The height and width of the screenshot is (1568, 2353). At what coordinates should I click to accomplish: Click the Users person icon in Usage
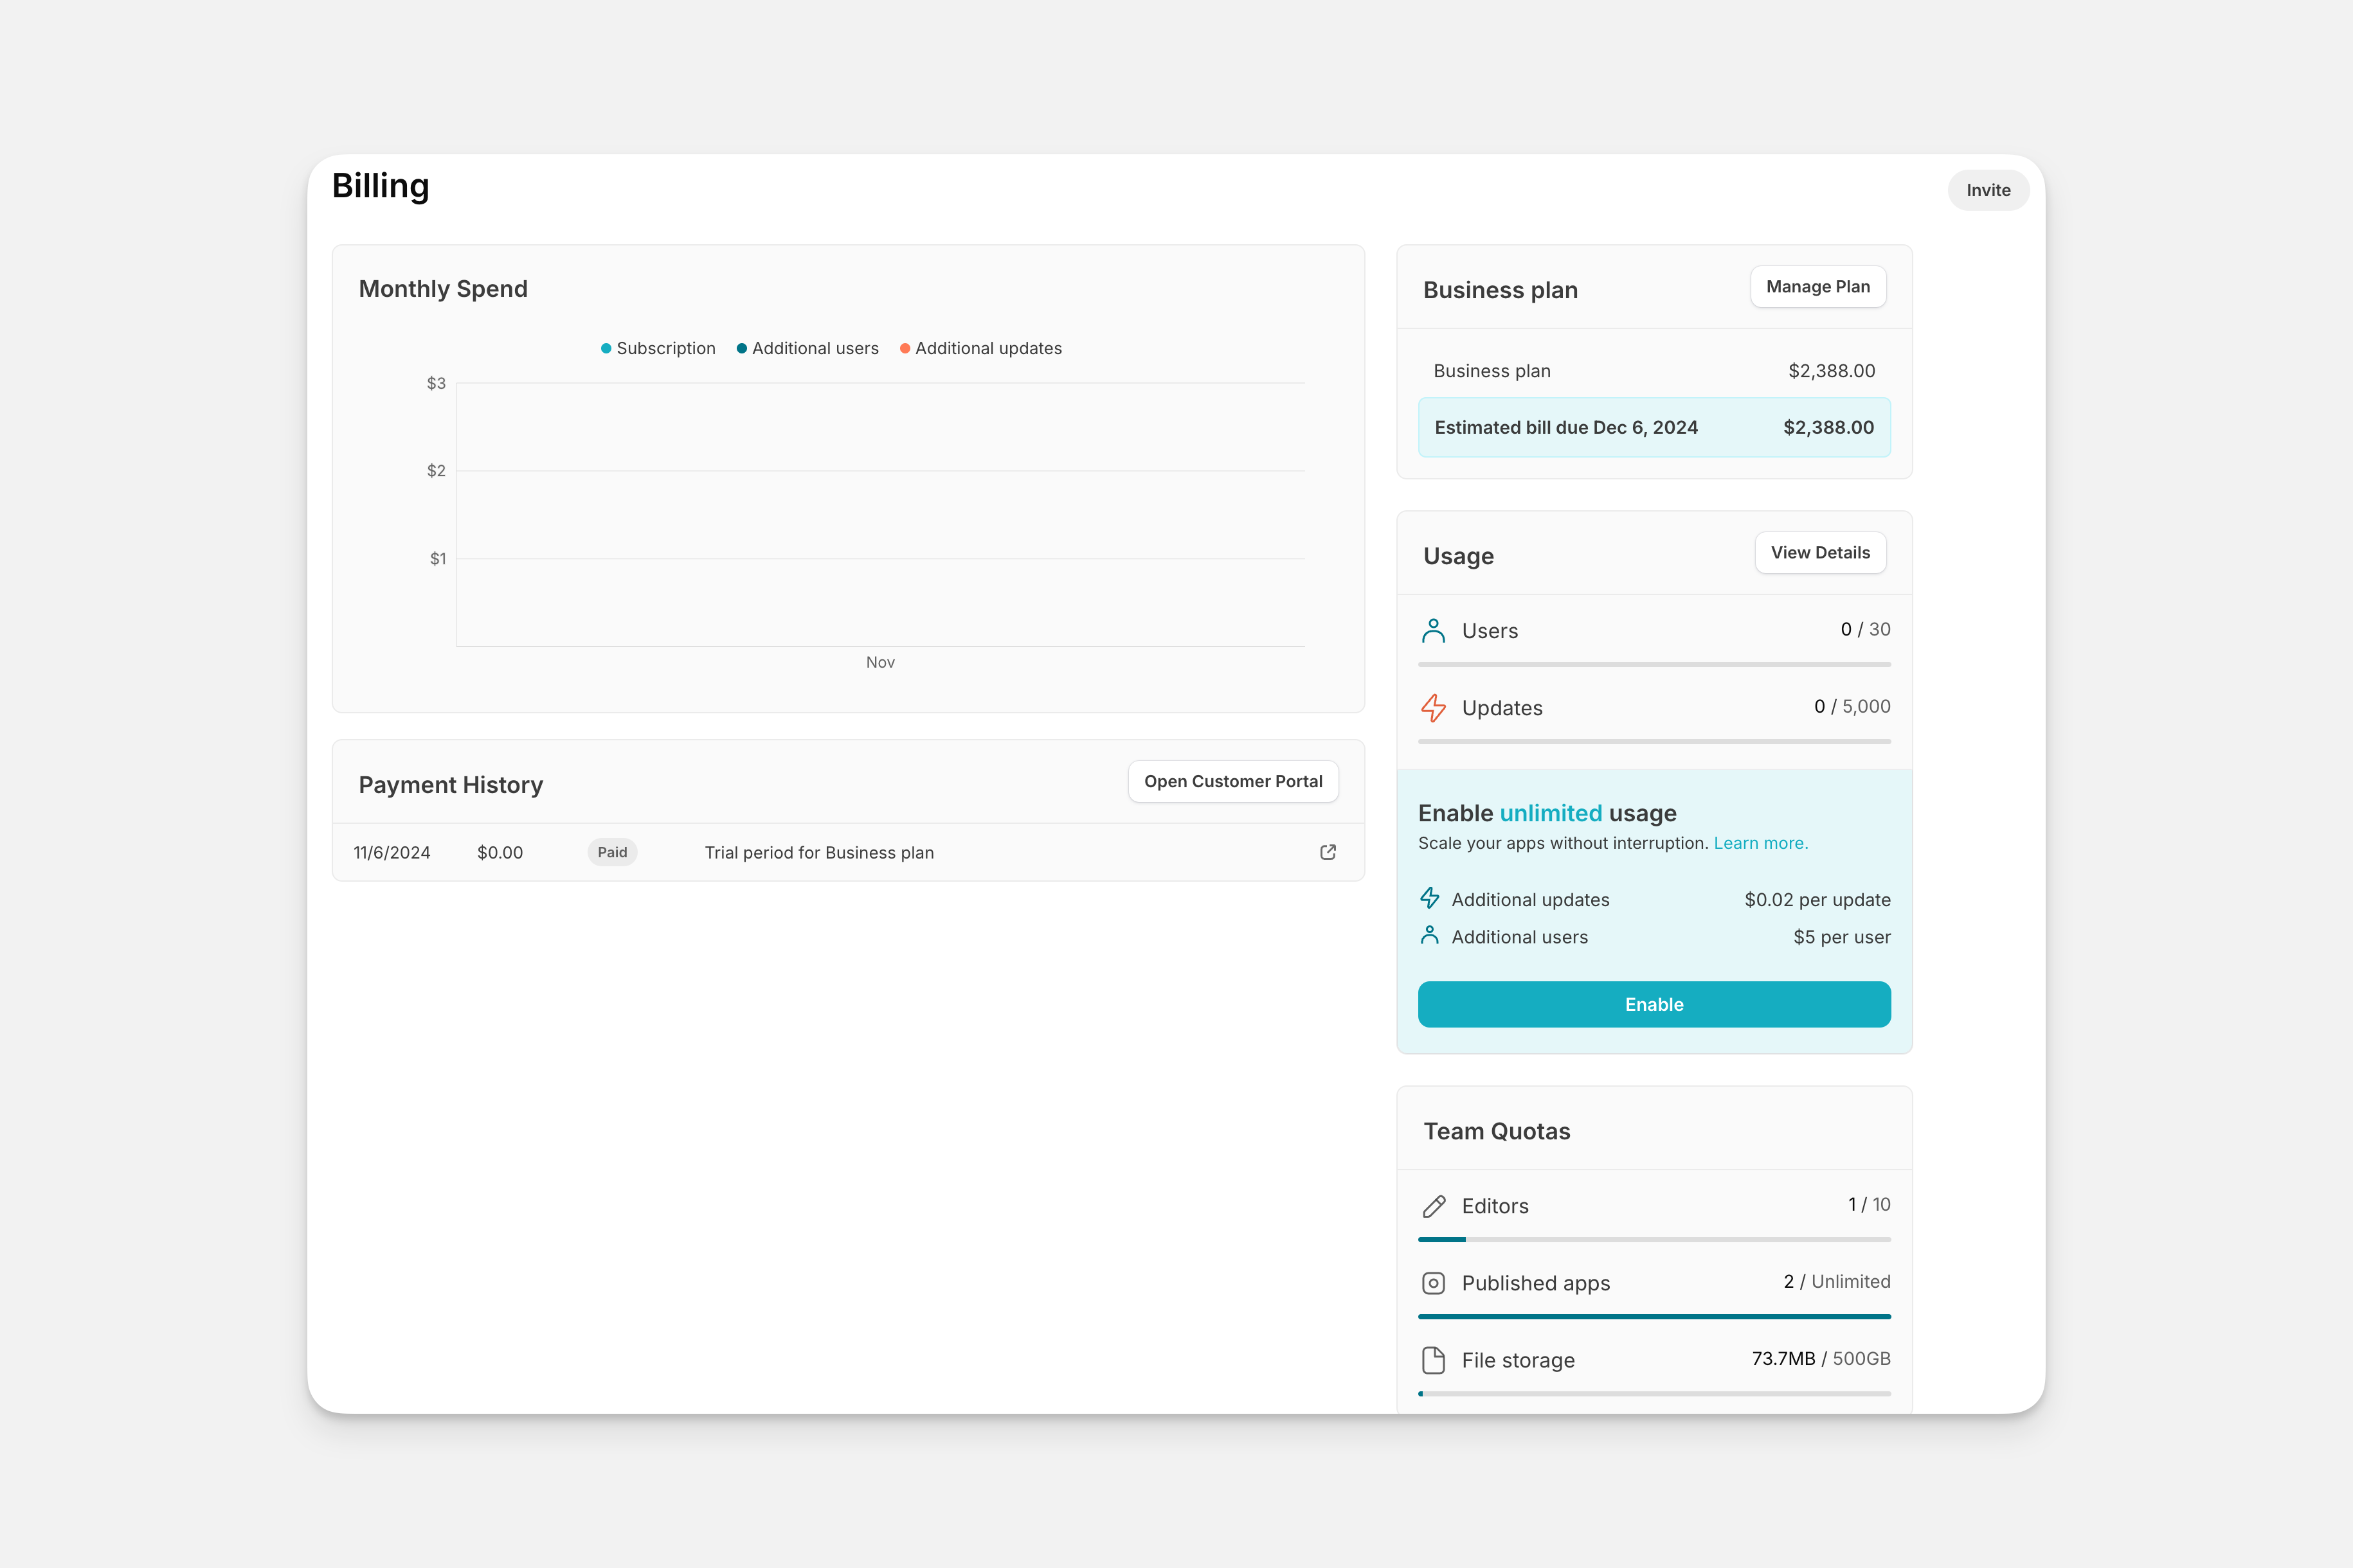(1434, 631)
